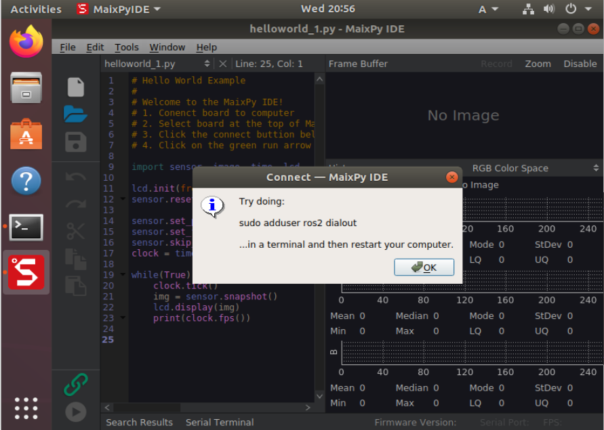Click the Paste clipboard icon
The height and width of the screenshot is (430, 604).
[x=75, y=286]
